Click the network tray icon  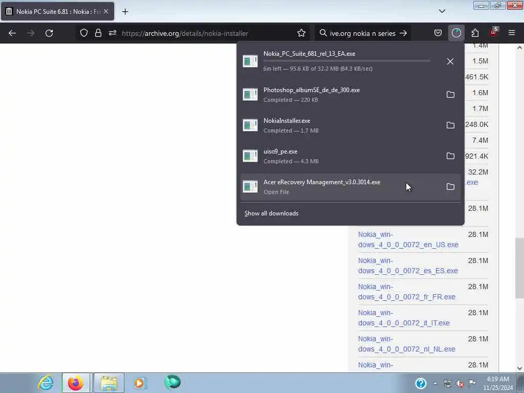click(x=447, y=383)
